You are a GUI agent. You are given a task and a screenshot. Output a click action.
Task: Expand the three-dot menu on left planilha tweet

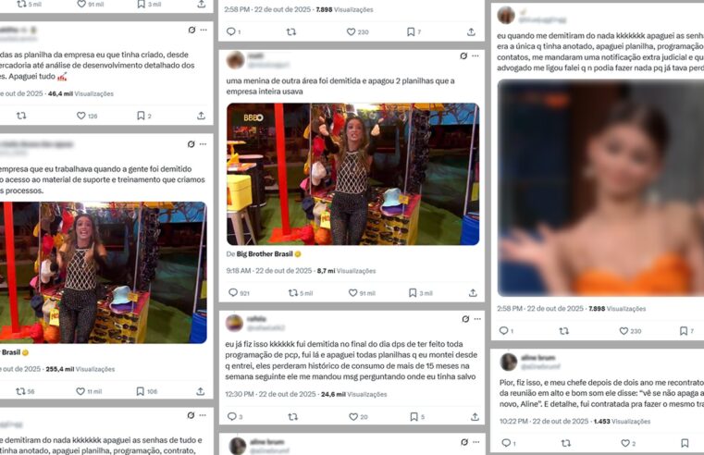(x=204, y=31)
